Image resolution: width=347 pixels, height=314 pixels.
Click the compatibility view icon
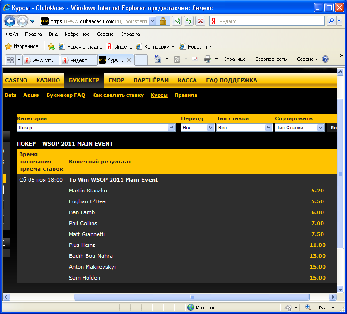point(177,21)
